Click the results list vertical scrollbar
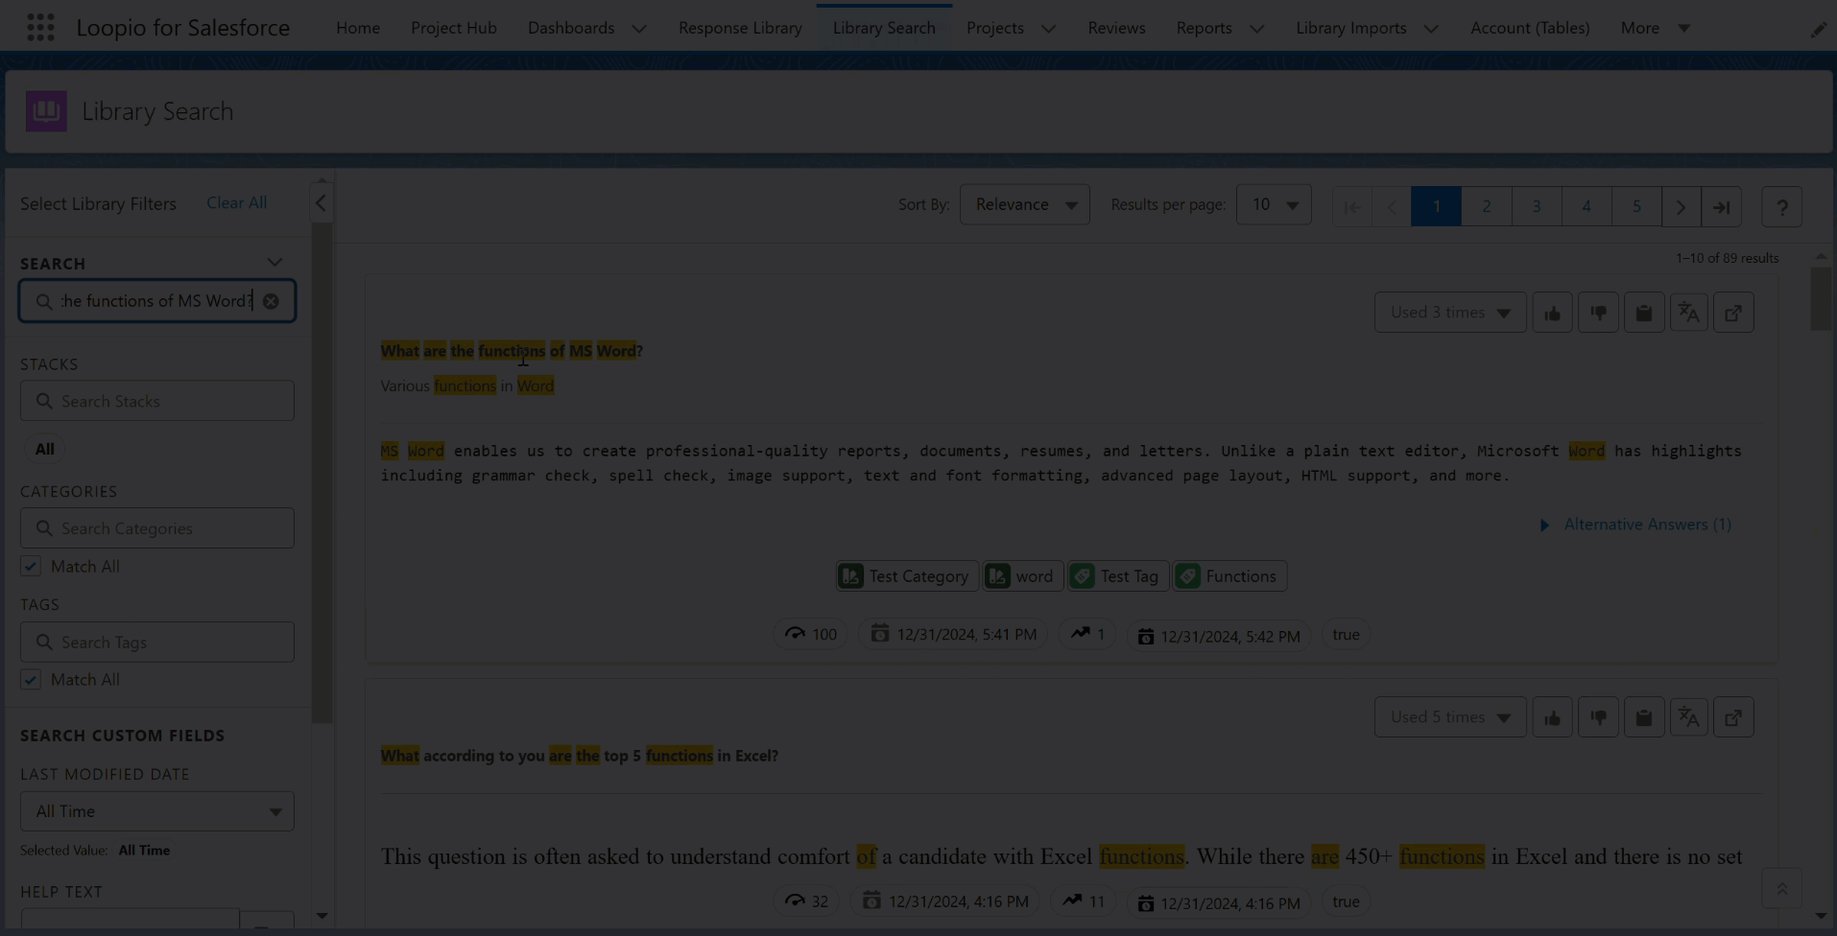Screen dimensions: 1837x936 [1821, 299]
